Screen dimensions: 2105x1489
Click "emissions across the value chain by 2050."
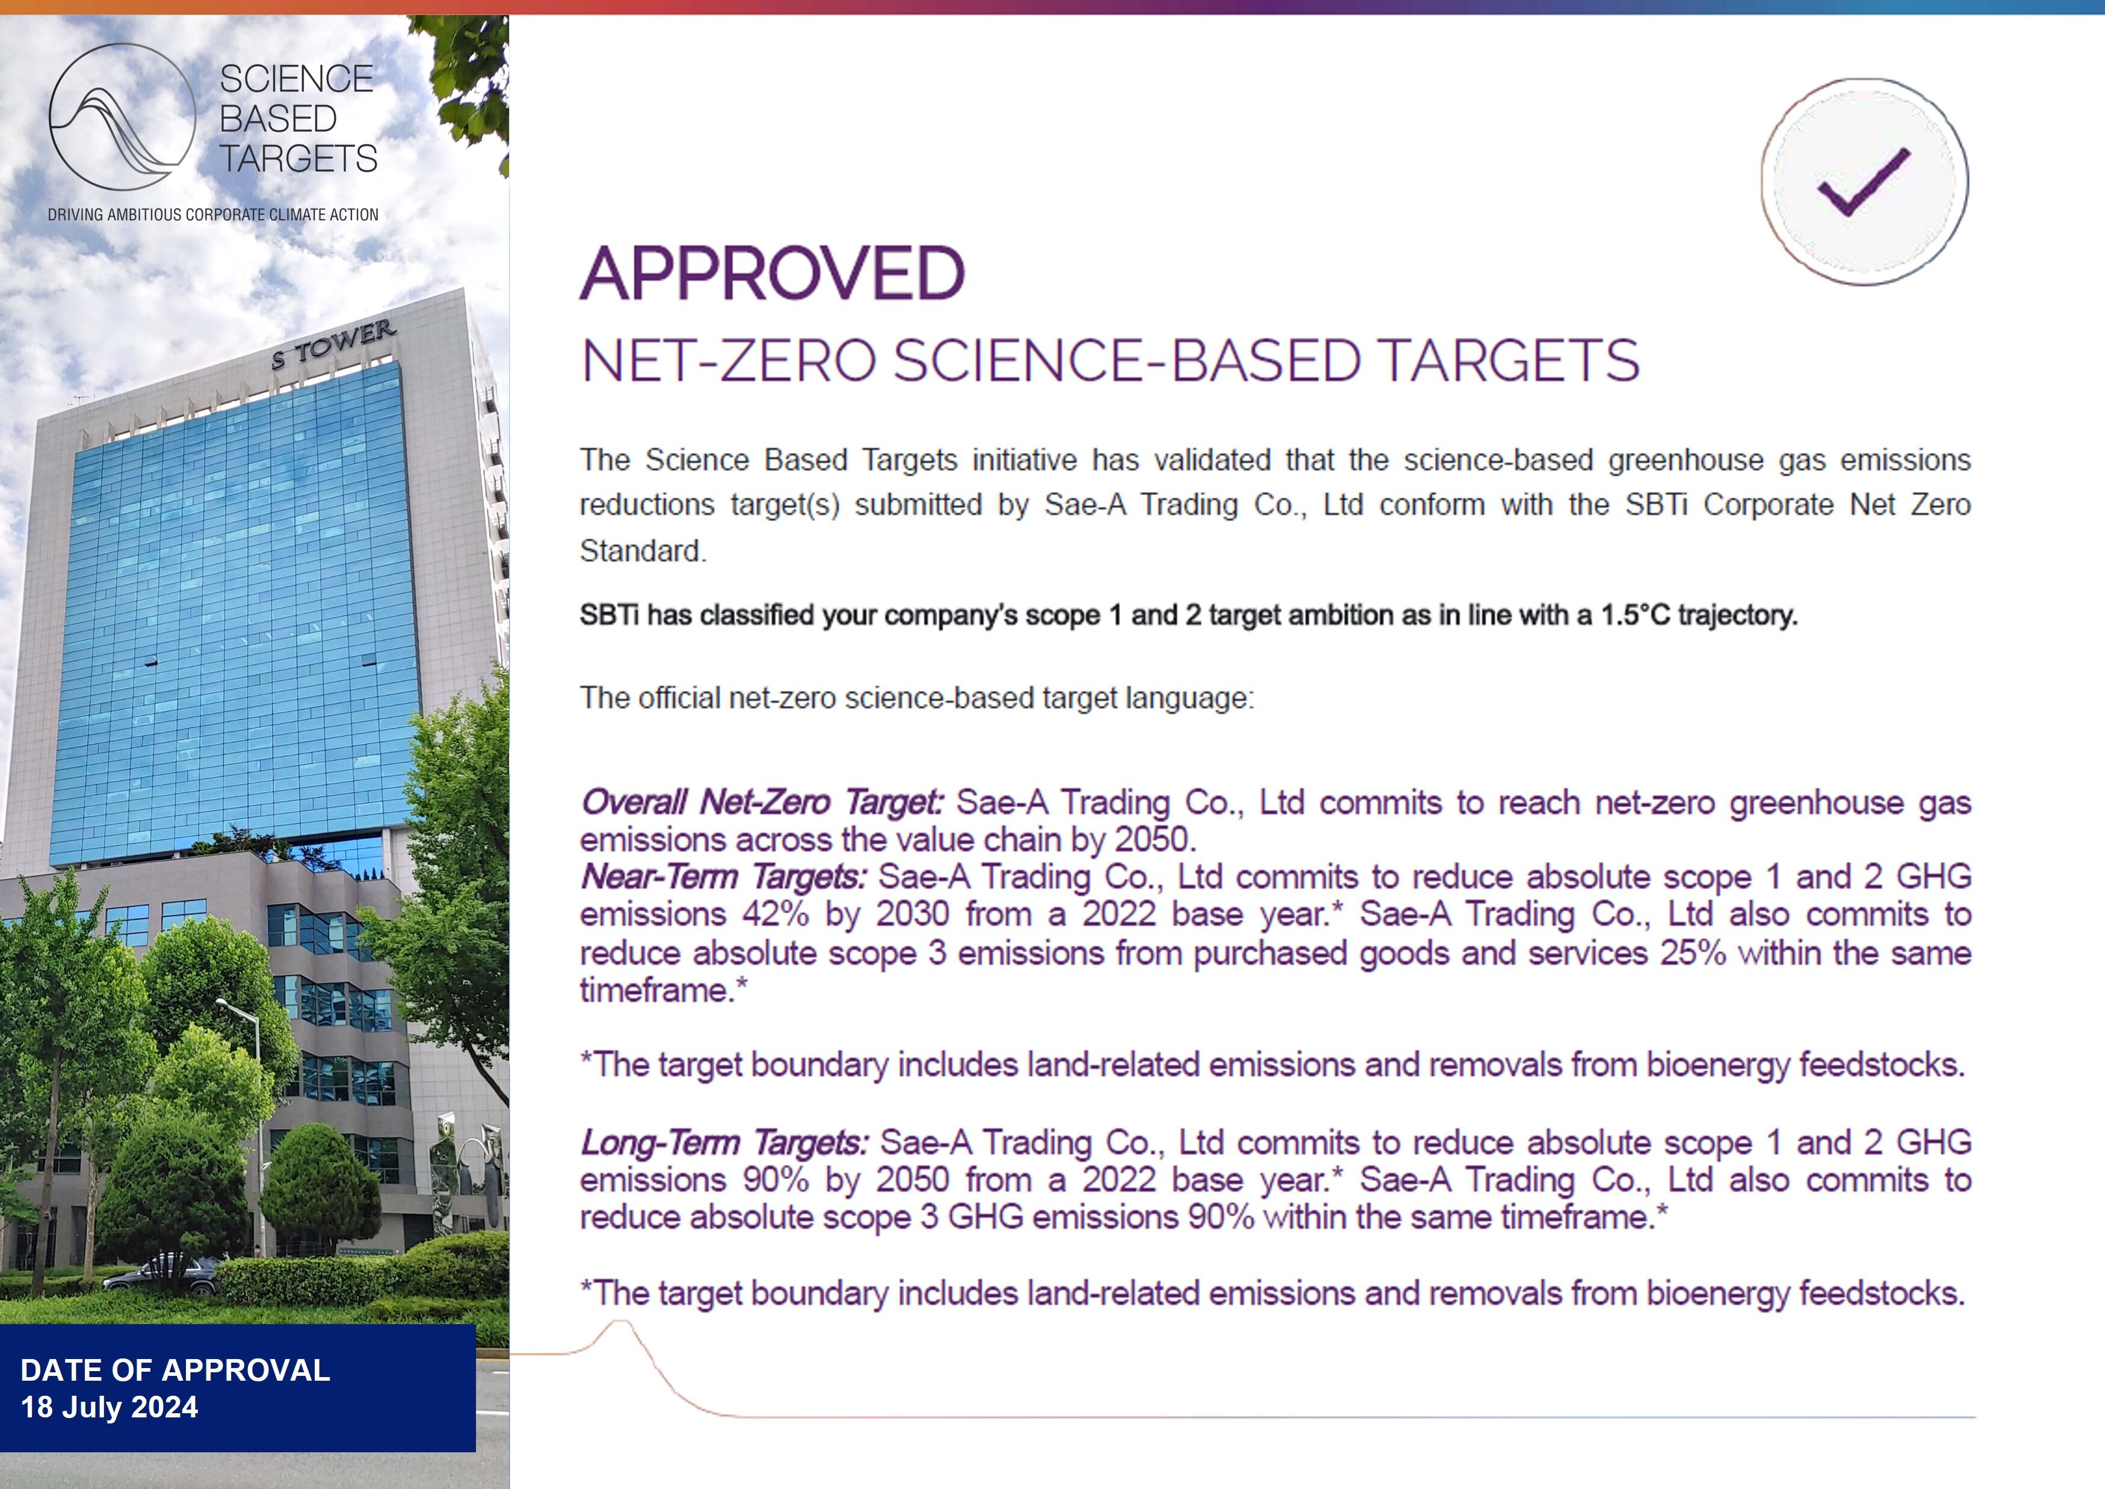[889, 840]
